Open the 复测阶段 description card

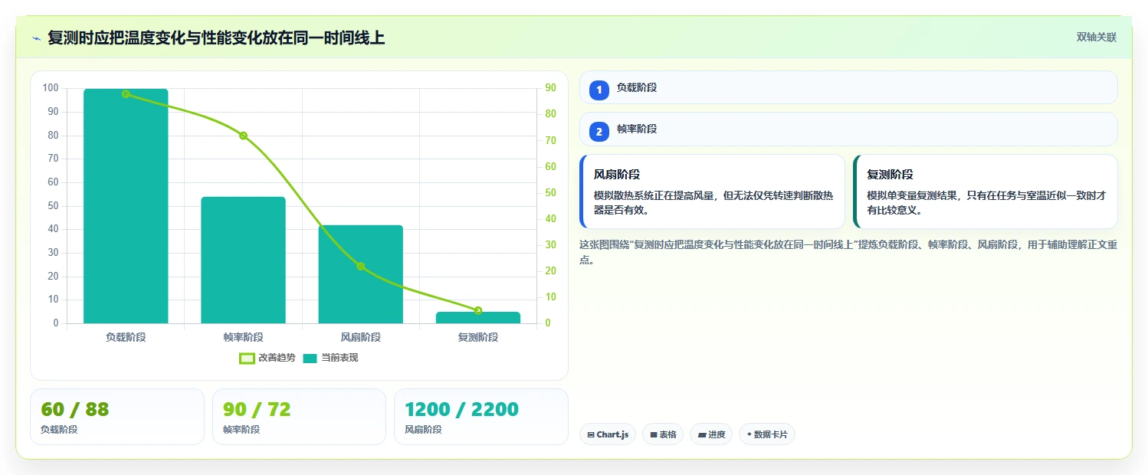985,192
